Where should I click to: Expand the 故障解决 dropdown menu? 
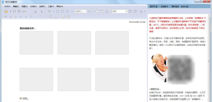click(x=165, y=7)
